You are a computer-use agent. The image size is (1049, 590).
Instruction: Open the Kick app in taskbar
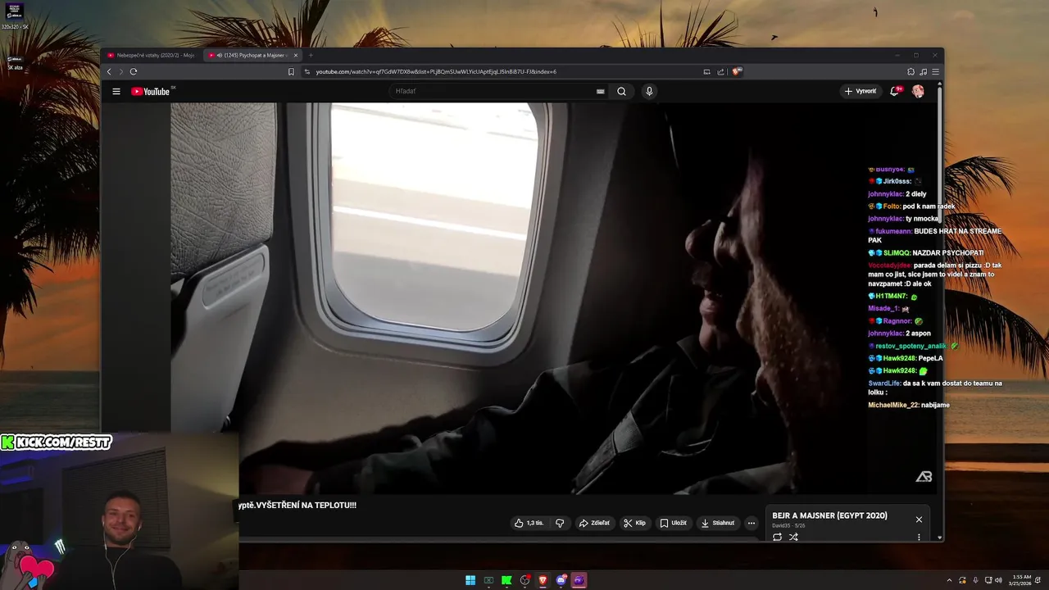pos(506,580)
